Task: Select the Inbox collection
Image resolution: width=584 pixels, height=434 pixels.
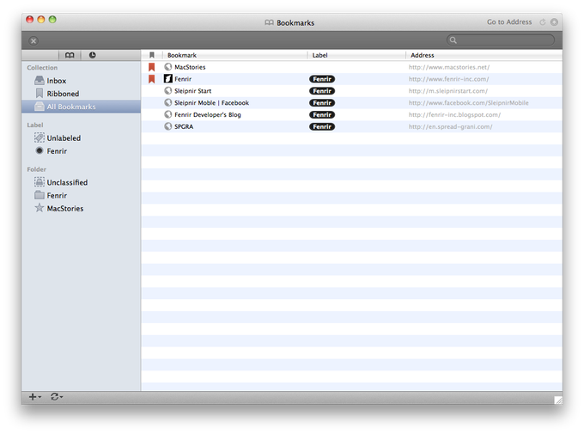Action: (82, 81)
